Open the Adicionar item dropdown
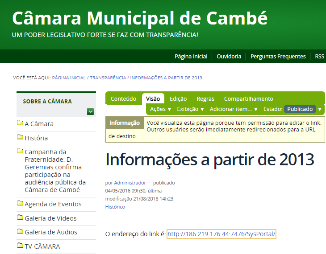Image resolution: width=326 pixels, height=254 pixels. point(234,109)
